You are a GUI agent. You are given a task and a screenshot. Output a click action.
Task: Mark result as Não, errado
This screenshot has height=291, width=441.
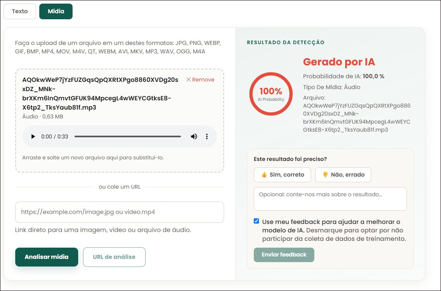point(343,175)
